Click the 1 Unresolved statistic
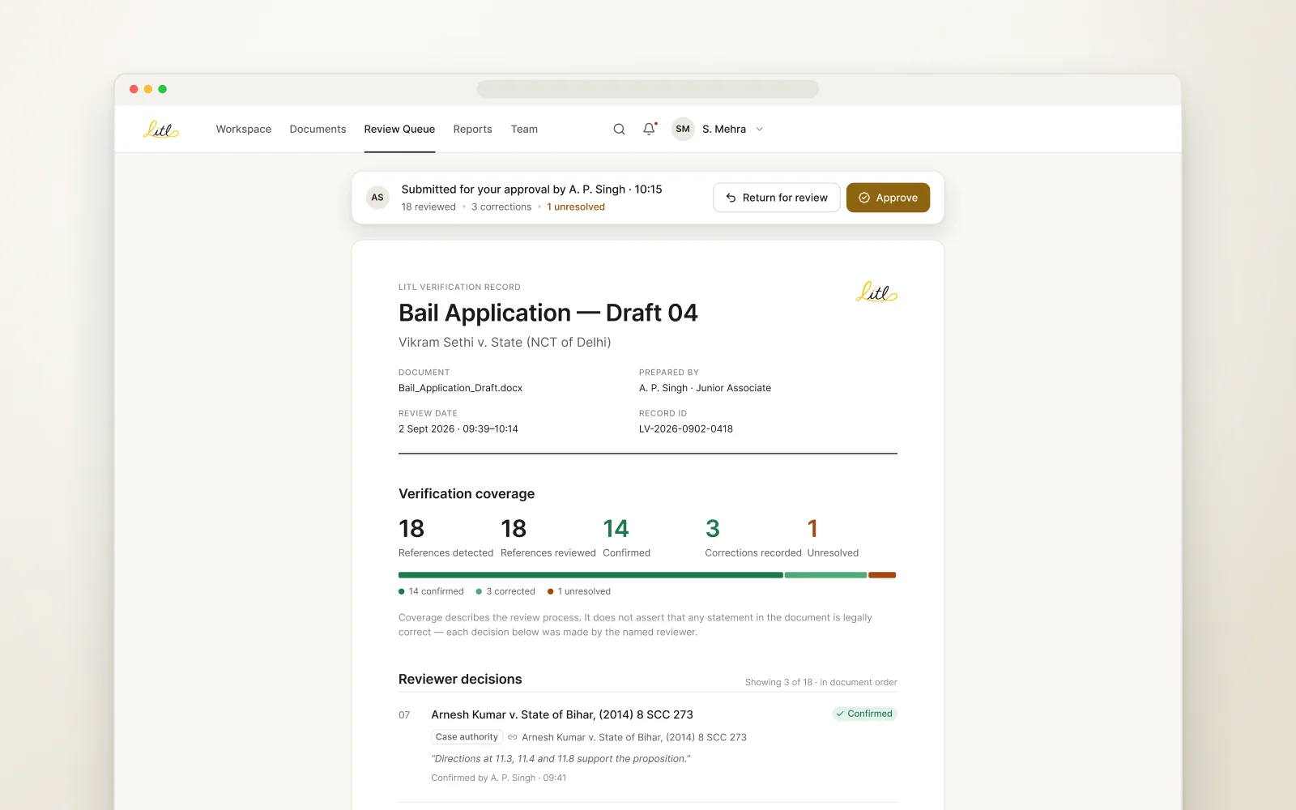This screenshot has height=810, width=1296. pos(833,538)
